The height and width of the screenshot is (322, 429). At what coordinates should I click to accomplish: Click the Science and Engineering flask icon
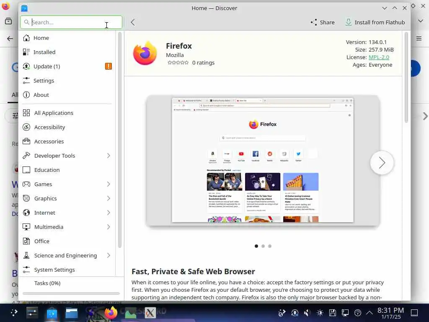tap(26, 255)
